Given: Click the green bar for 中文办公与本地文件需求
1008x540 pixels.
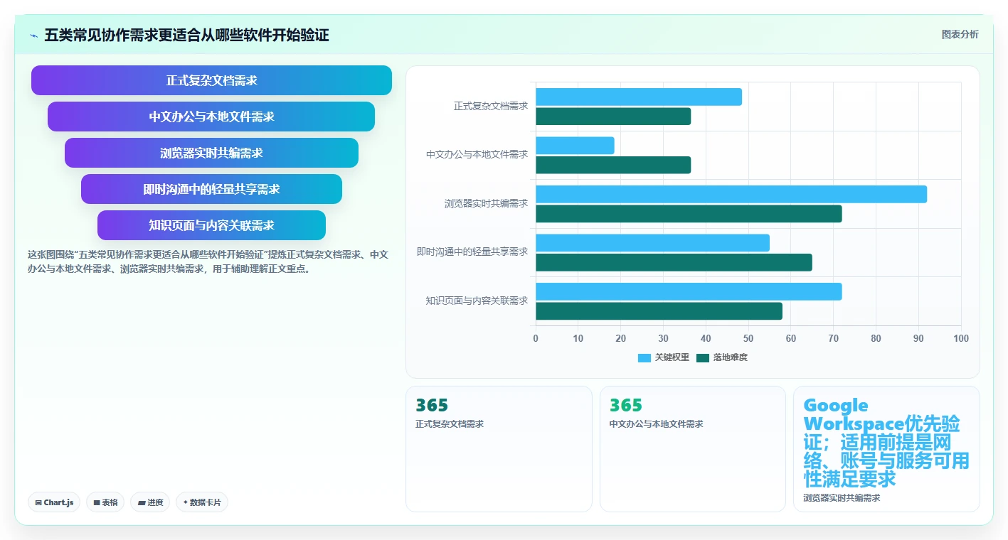Looking at the screenshot, I should coord(613,165).
